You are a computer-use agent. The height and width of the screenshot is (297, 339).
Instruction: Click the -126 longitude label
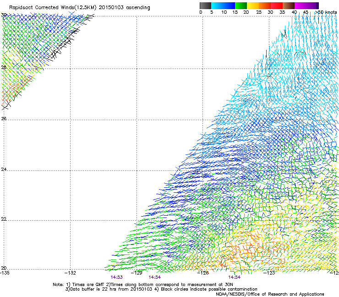pos(203,273)
